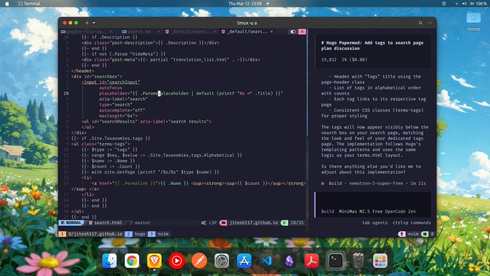
Task: Launch Postman from the dock
Action: point(199,260)
